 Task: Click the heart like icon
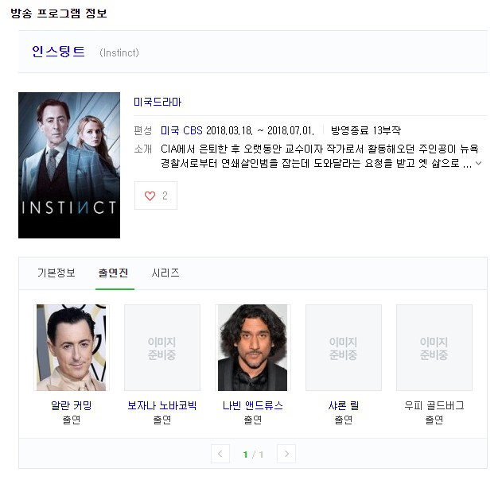[x=150, y=195]
